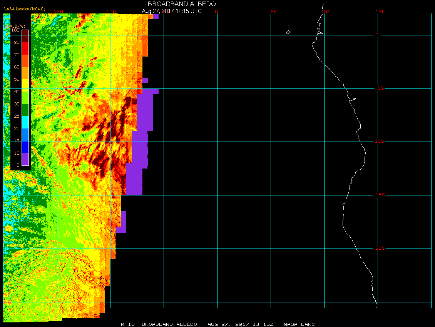Image resolution: width=435 pixels, height=327 pixels.
Task: Click the 15W longitude label
Action: pos(58,12)
